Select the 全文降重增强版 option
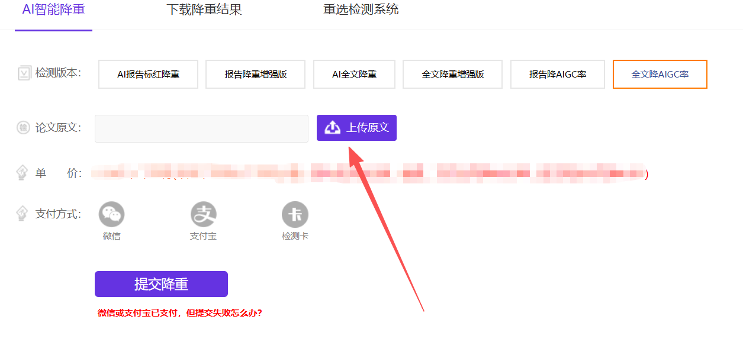 pos(452,75)
